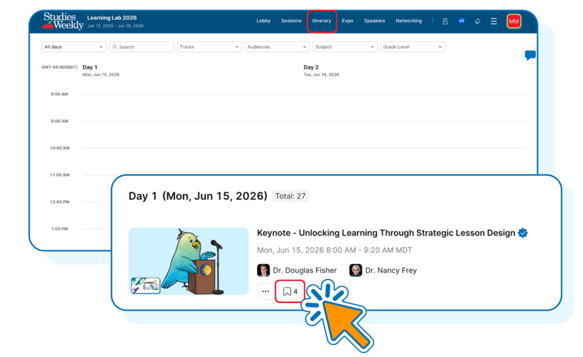Open the MM profile avatar
Image resolution: width=583 pixels, height=357 pixels.
coord(514,21)
